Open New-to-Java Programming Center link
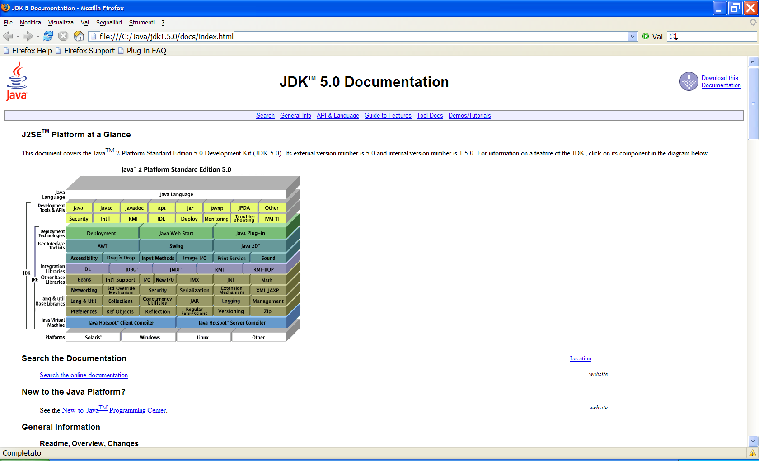Screen dimensions: 759x461 114,410
